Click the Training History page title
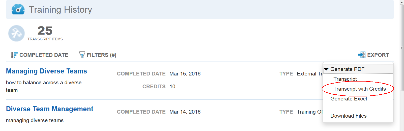 [x=61, y=10]
